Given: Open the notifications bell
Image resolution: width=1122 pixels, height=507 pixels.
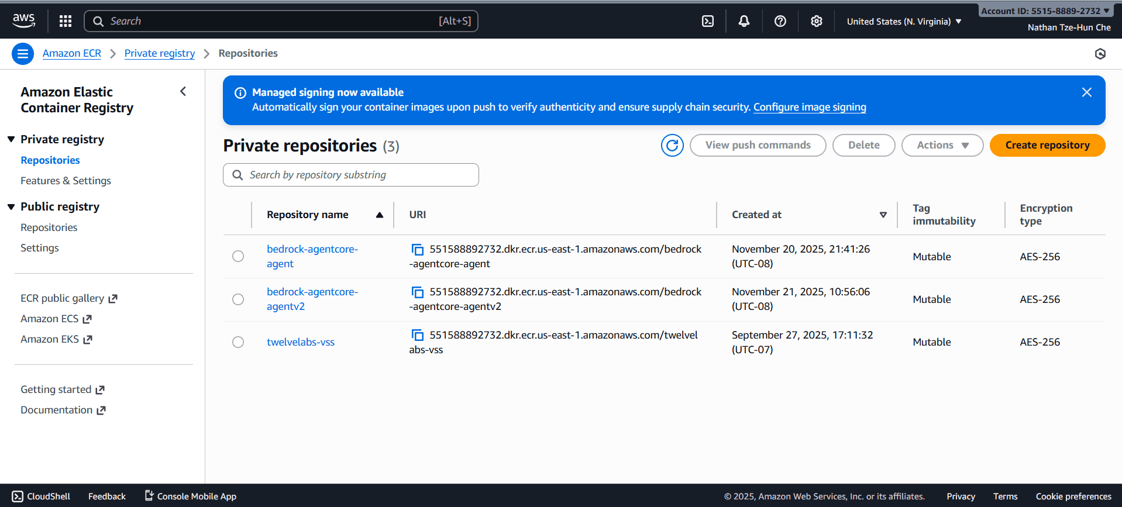Looking at the screenshot, I should 744,21.
